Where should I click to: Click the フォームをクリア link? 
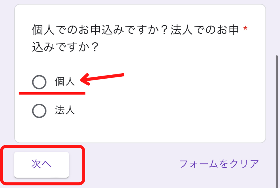[219, 164]
